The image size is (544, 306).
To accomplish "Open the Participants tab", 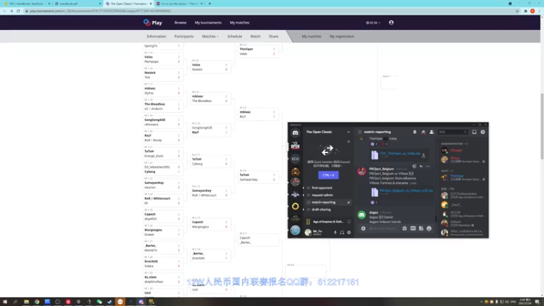I will point(184,36).
